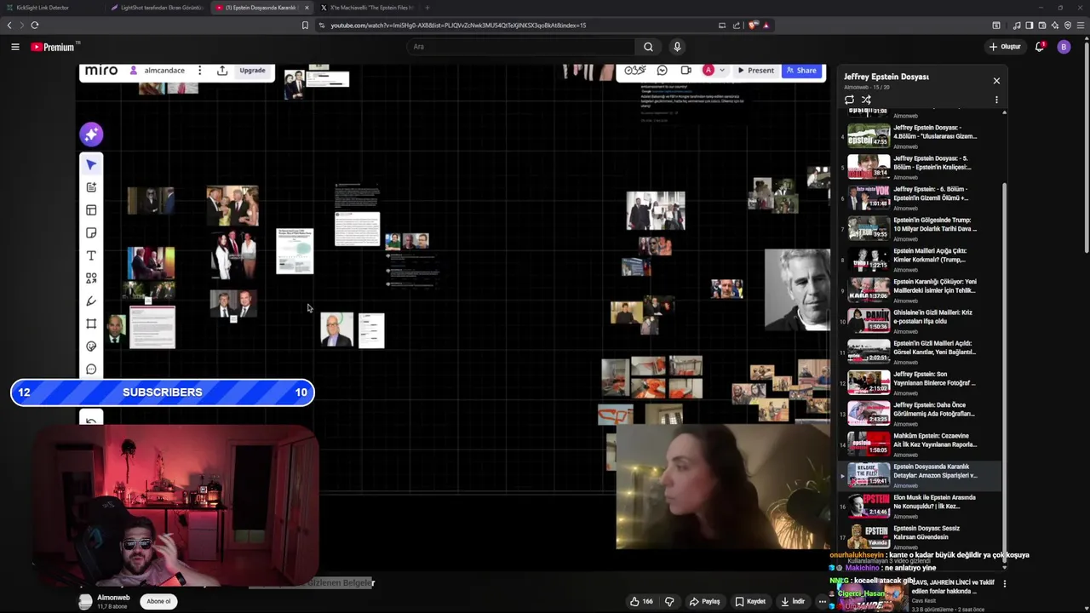The height and width of the screenshot is (613, 1090).
Task: Play Mahkûm Epstein: Cezaevine Ait video
Action: click(x=920, y=444)
